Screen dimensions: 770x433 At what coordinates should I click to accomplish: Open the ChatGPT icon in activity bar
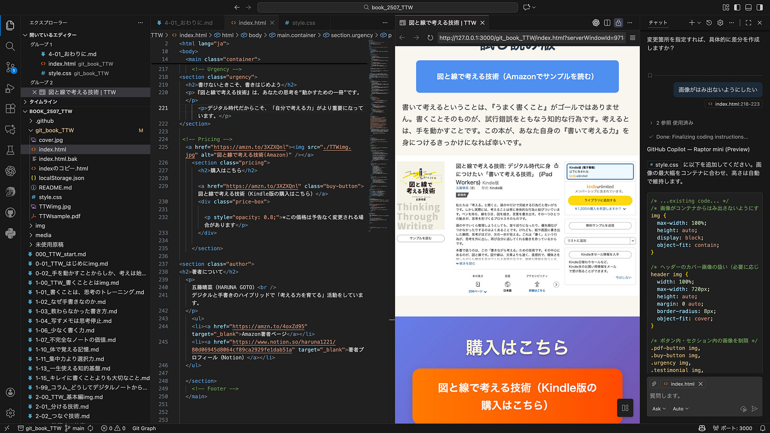(x=10, y=171)
